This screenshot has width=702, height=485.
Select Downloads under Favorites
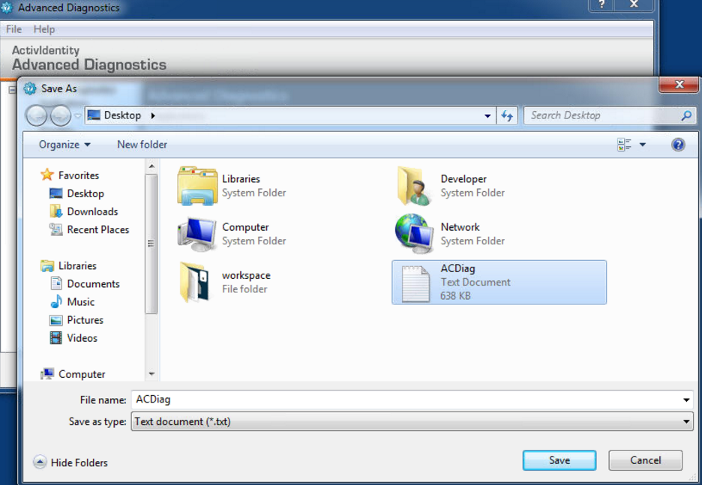pos(84,211)
